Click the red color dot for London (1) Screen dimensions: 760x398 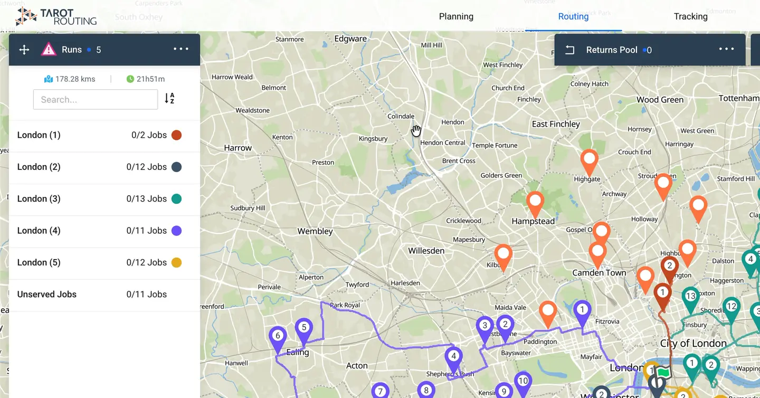click(x=177, y=135)
